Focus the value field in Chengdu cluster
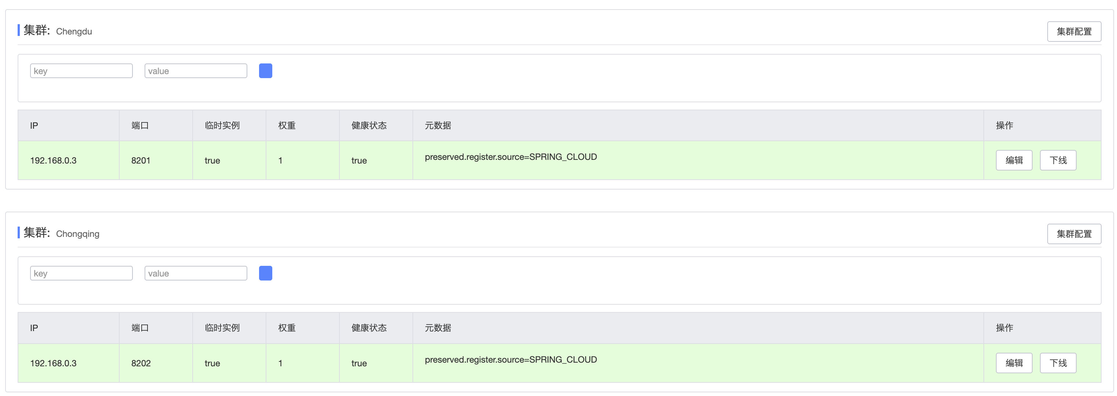 pyautogui.click(x=196, y=71)
